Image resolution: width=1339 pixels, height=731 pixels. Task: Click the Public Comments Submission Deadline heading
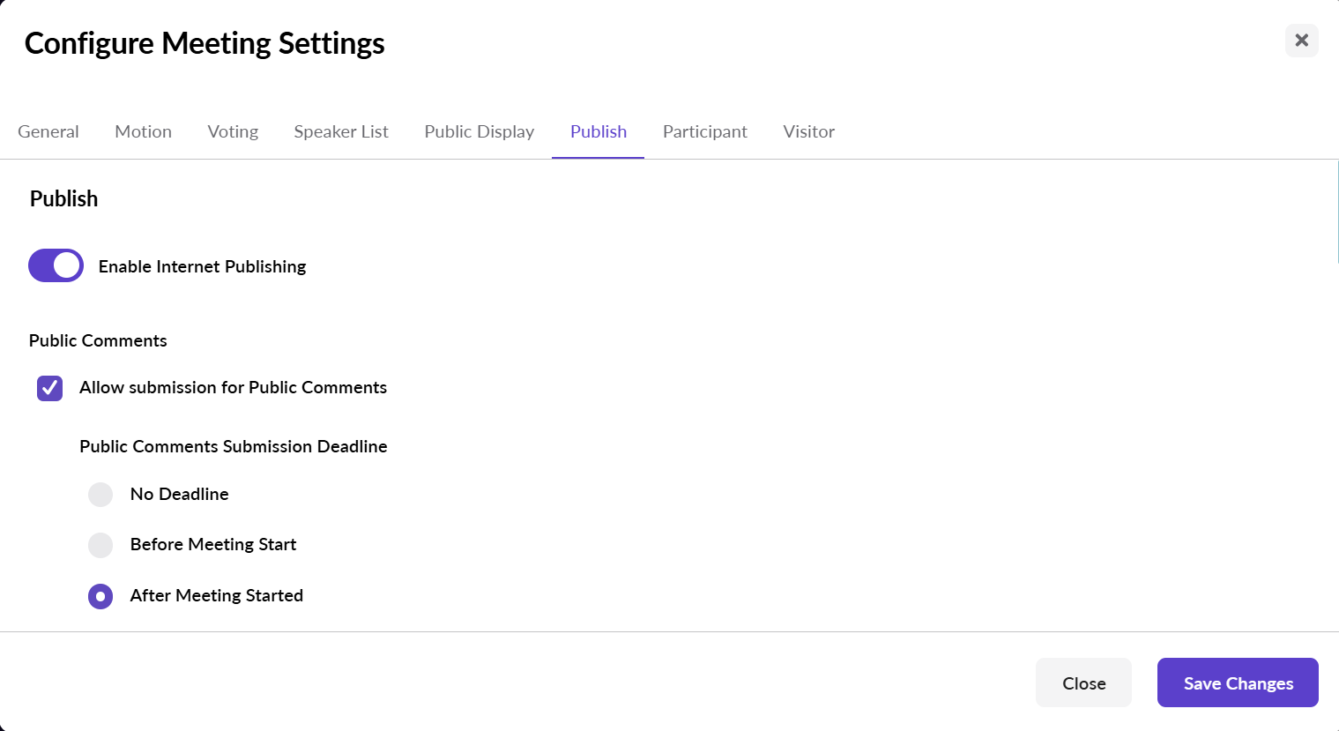(233, 446)
